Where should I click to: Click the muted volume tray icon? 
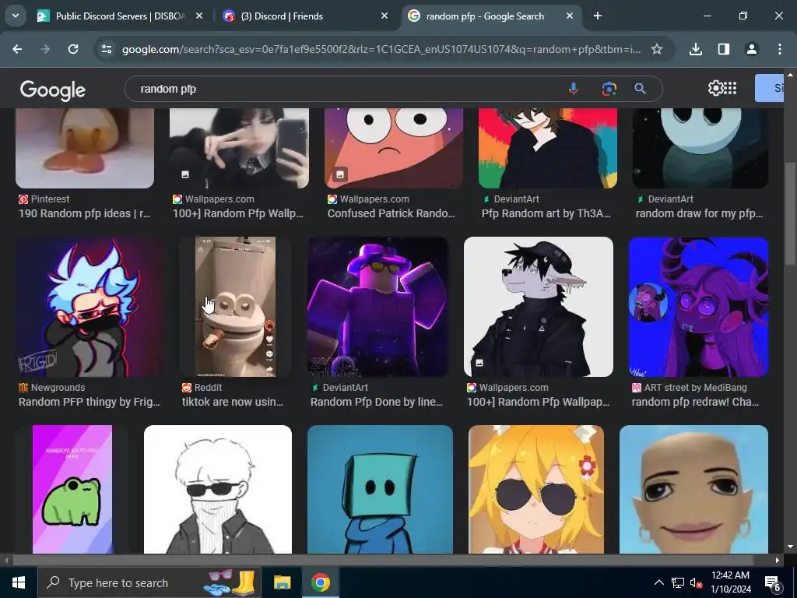click(697, 582)
